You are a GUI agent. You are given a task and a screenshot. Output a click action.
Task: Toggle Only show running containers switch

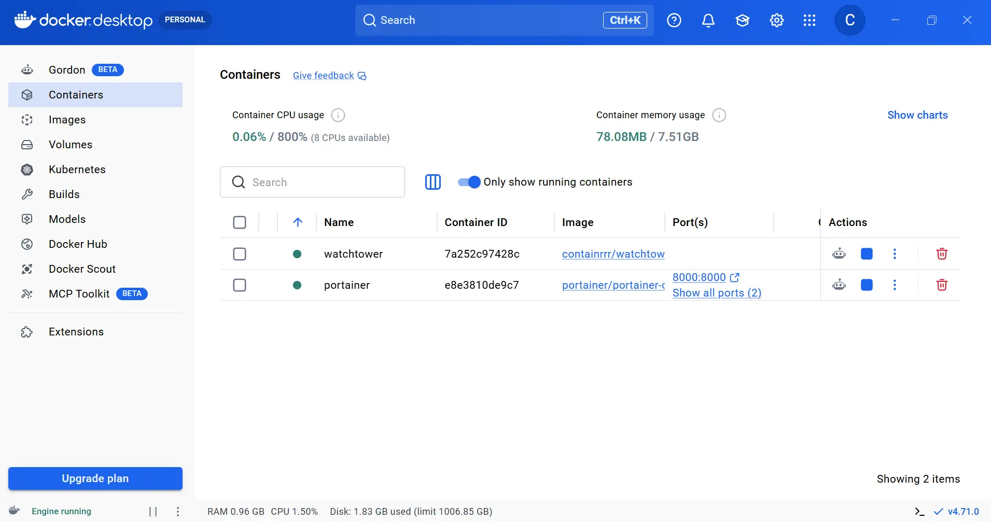click(x=469, y=182)
